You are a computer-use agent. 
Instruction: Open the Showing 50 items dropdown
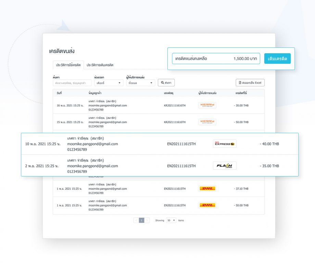(171, 220)
